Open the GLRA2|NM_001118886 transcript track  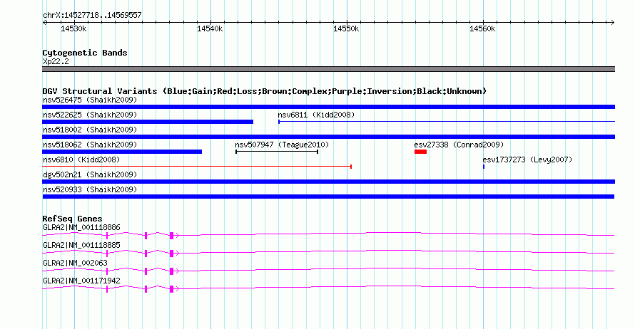[328, 235]
